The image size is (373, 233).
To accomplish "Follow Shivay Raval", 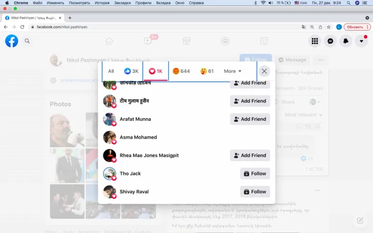I will (x=255, y=192).
